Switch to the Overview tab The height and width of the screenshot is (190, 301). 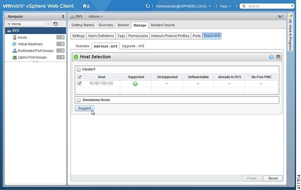pyautogui.click(x=82, y=46)
